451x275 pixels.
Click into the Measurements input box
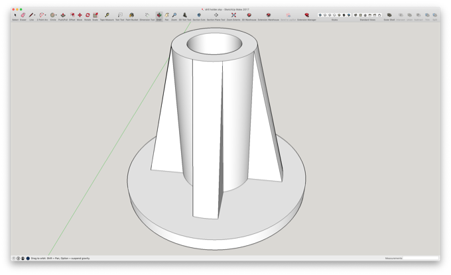pos(420,258)
